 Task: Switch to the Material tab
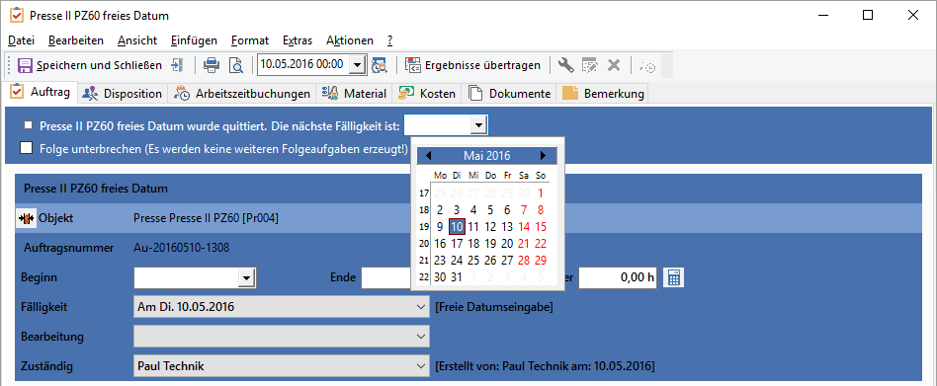tap(354, 94)
